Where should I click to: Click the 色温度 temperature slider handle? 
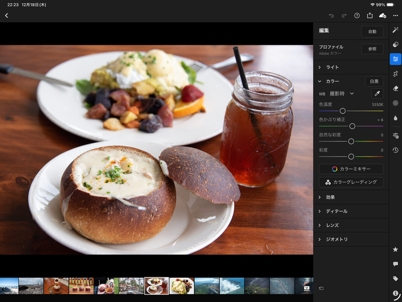[343, 111]
